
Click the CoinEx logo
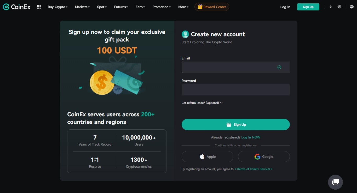pyautogui.click(x=17, y=7)
